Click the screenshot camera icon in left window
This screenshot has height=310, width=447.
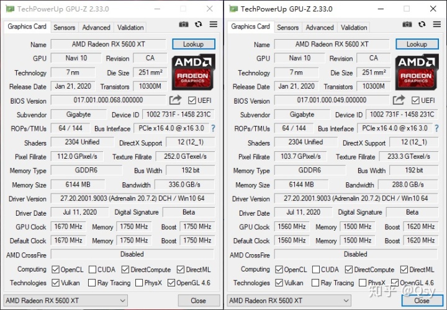[x=184, y=24]
